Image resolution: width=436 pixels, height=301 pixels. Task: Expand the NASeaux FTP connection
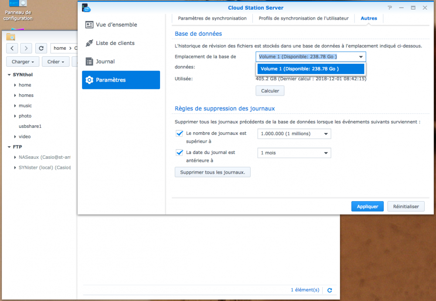(15, 157)
